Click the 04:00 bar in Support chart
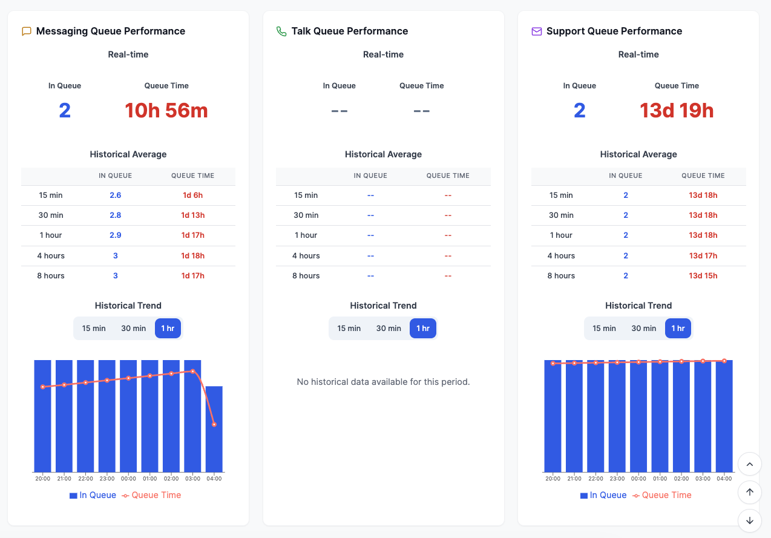771x538 pixels. pos(724,416)
